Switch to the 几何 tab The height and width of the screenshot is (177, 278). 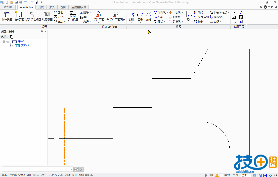click(41, 7)
